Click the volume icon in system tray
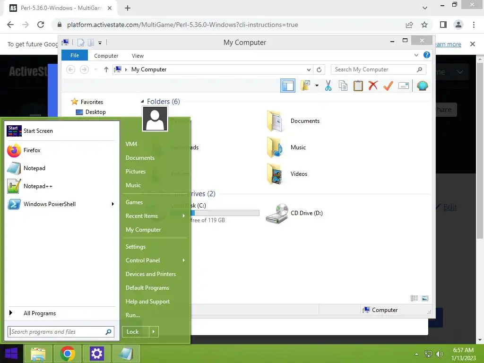Screen dimensions: 484x363 coord(439,354)
